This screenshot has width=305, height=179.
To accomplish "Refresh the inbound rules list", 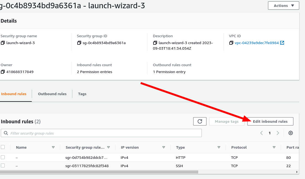I will tap(200, 121).
